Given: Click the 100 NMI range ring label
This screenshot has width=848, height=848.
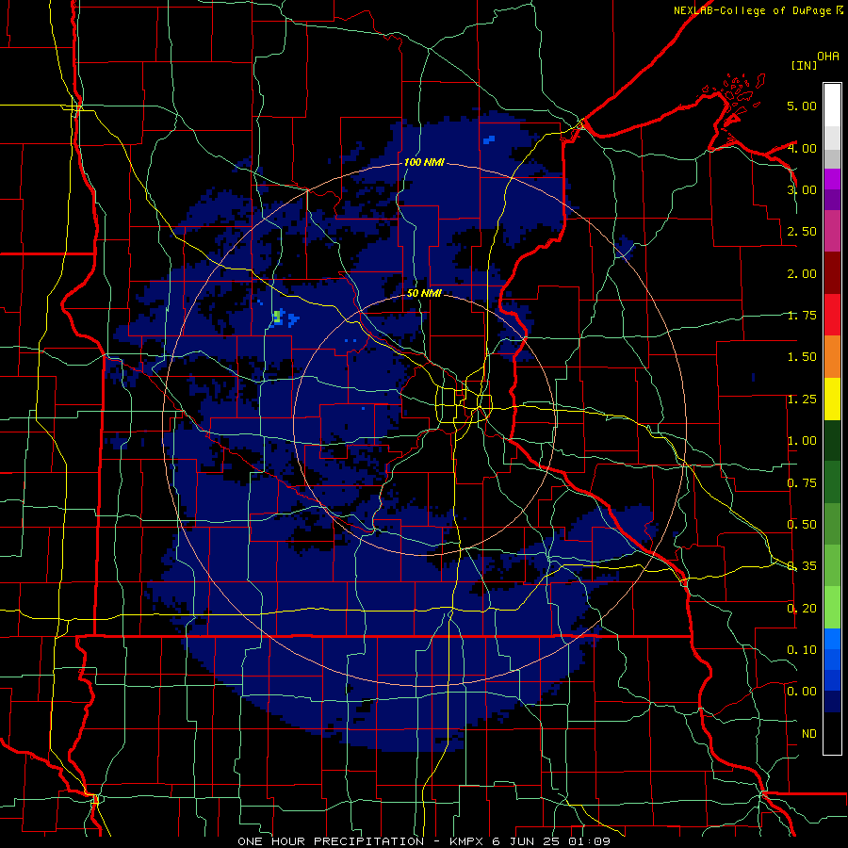Looking at the screenshot, I should [x=424, y=162].
